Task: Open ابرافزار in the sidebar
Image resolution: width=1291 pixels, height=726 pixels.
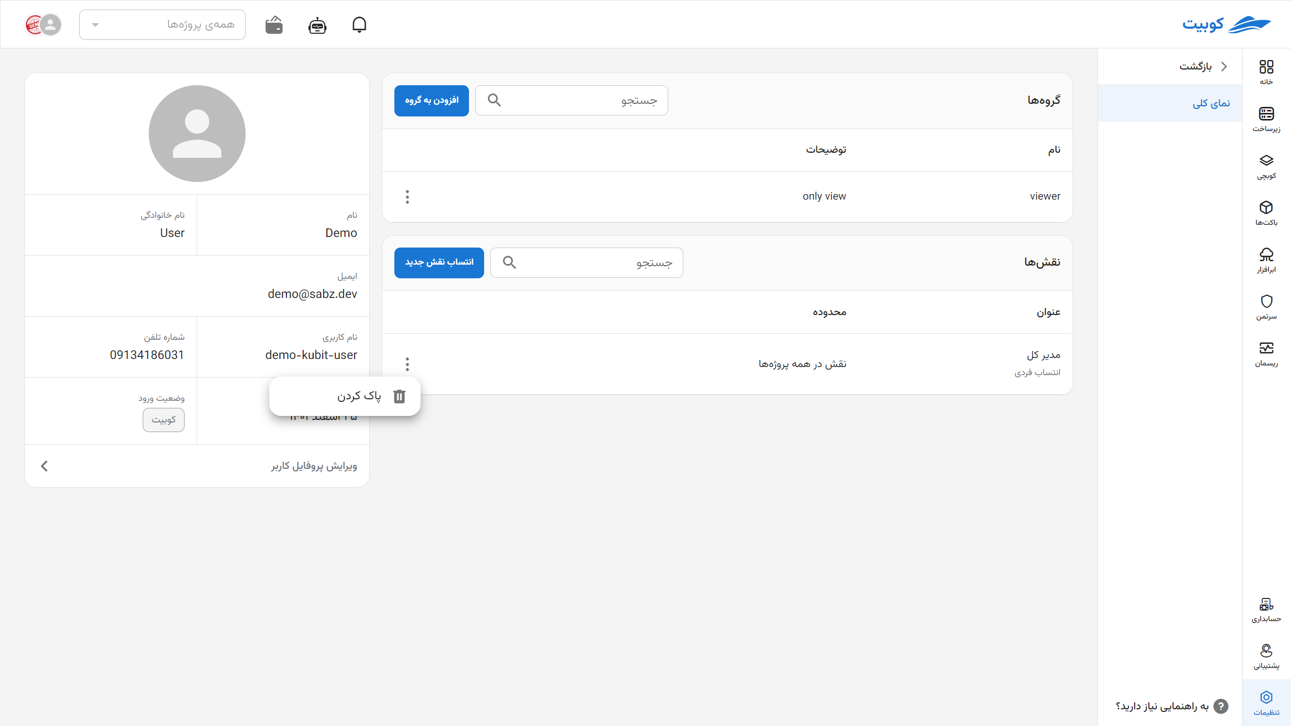Action: click(x=1266, y=260)
